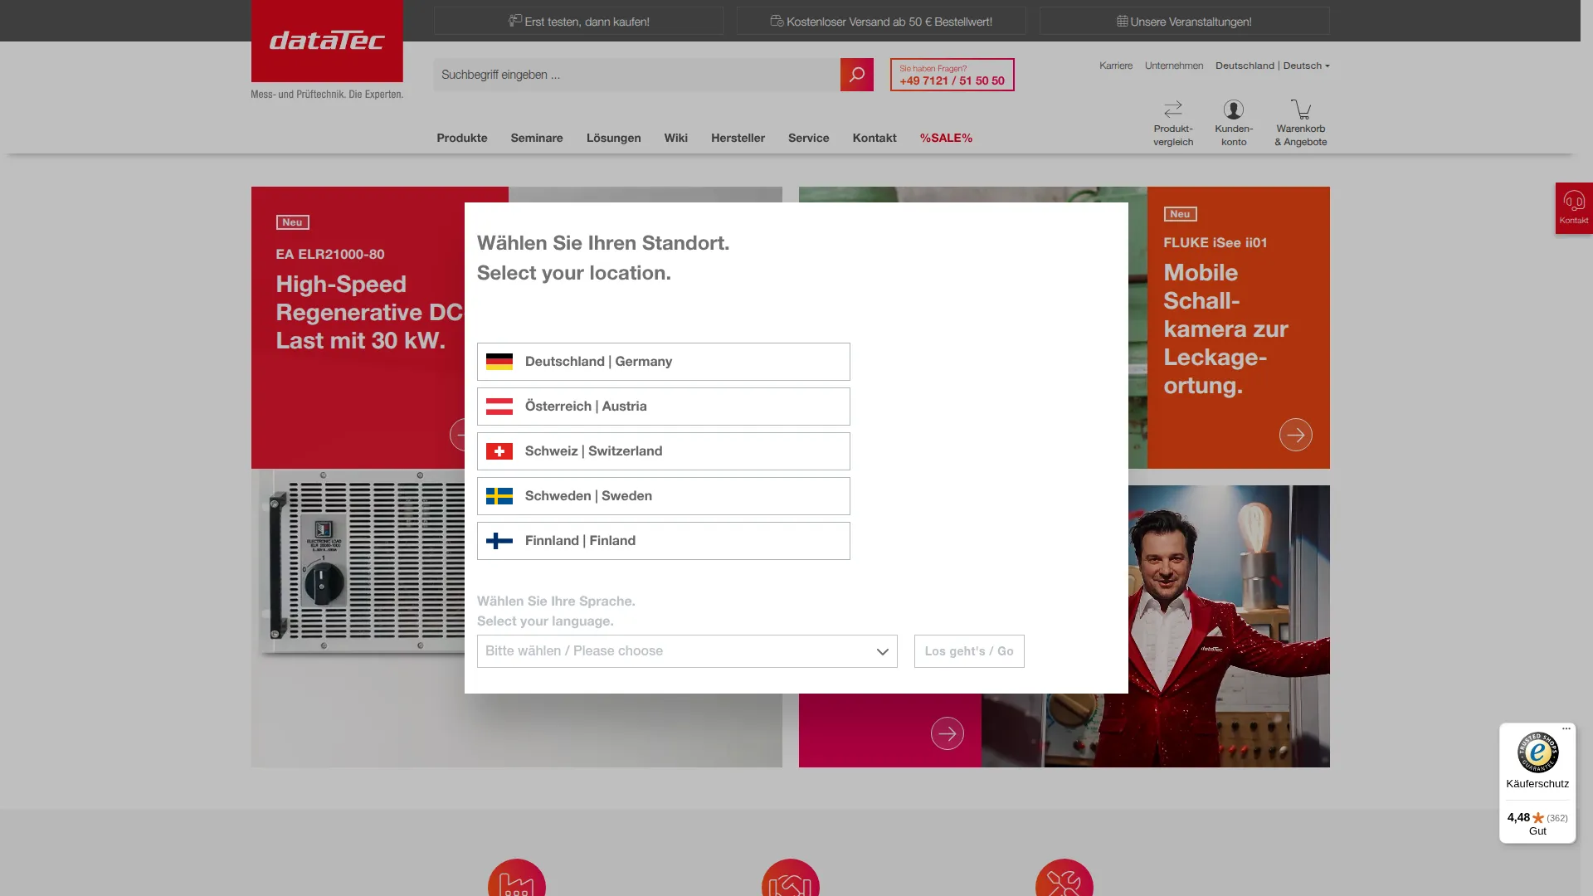Open the 'Bitte wählen / Please choose' language dropdown
The height and width of the screenshot is (896, 1593).
coord(687,651)
